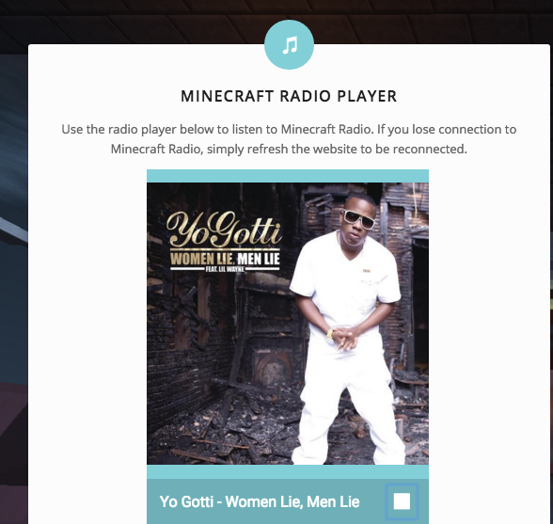
Task: Click the dark page background left of the card
Action: [x=13, y=282]
